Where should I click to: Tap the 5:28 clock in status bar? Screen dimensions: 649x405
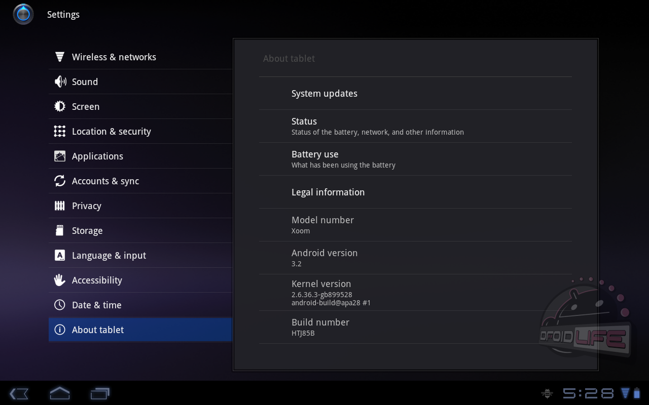point(588,393)
